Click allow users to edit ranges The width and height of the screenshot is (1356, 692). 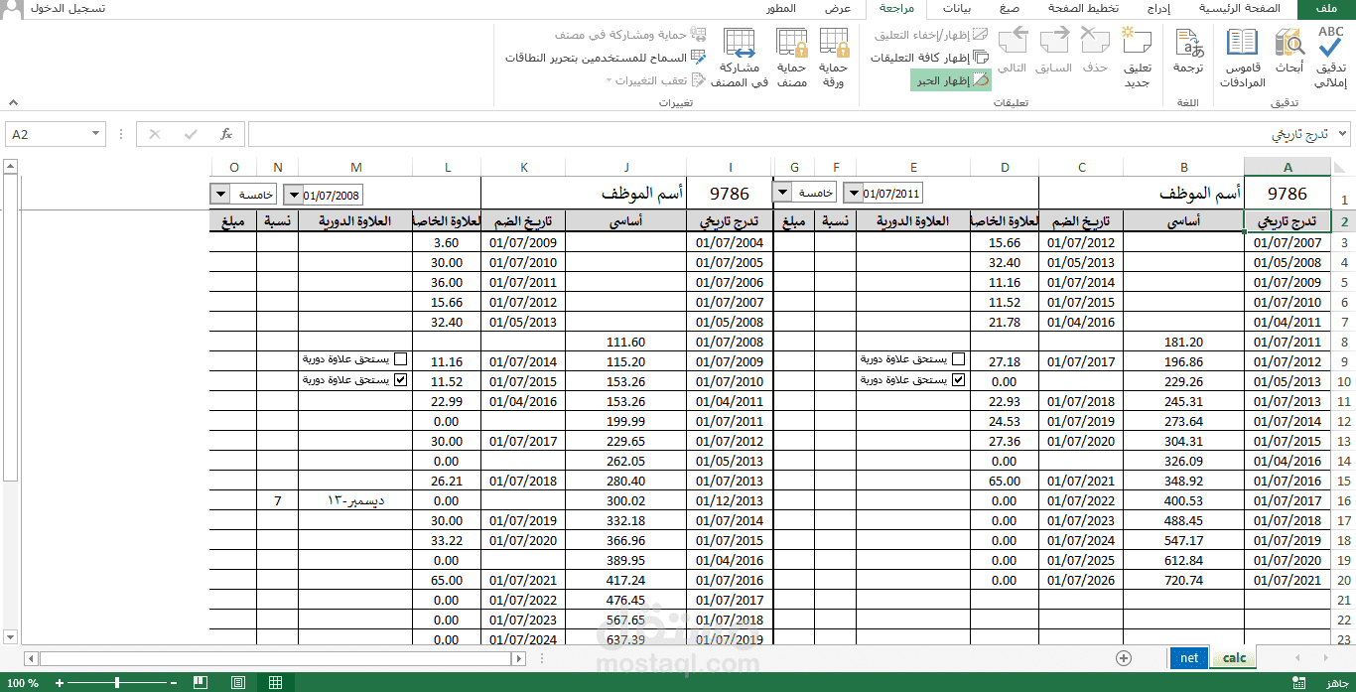coord(606,58)
